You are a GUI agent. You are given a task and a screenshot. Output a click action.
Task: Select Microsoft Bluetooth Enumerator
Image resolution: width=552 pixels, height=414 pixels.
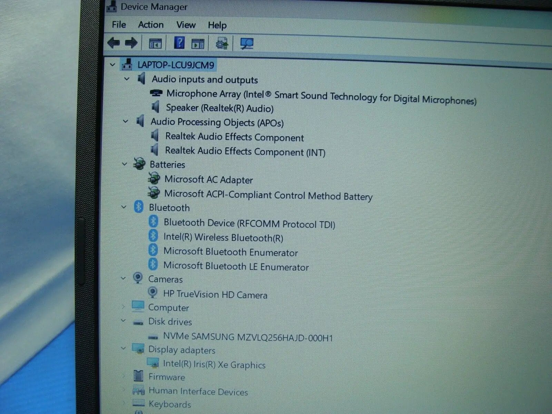230,252
